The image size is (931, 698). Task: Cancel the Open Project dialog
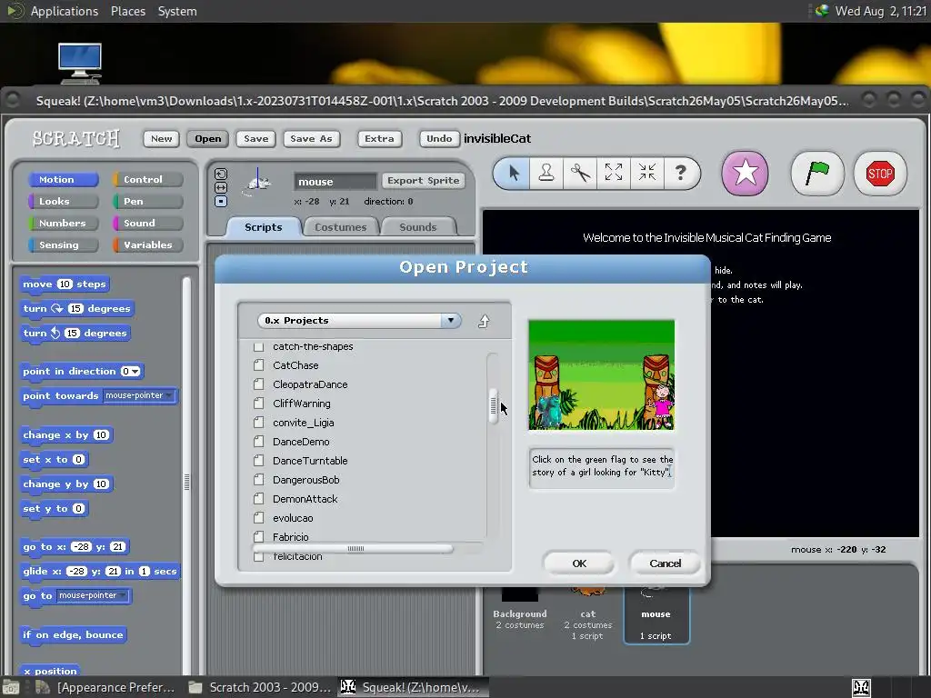click(x=665, y=563)
